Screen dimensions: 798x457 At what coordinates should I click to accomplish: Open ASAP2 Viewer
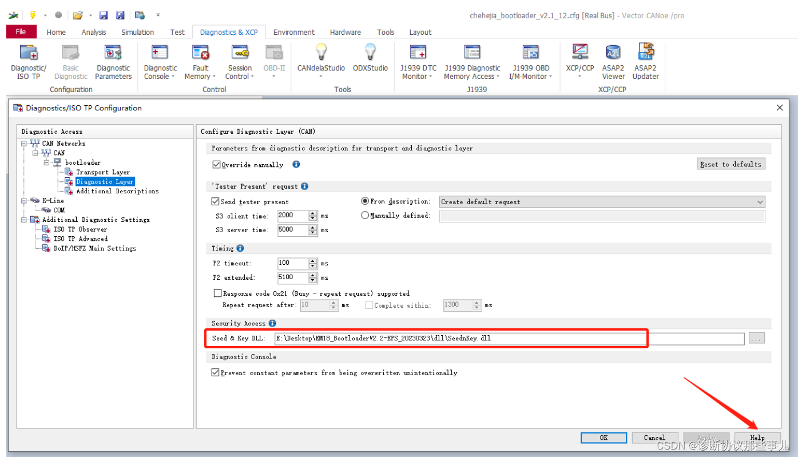tap(613, 62)
